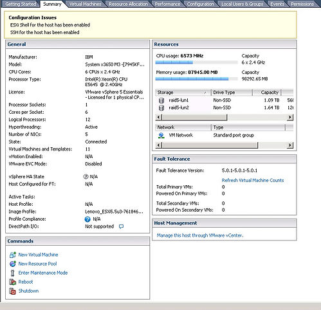Sort by the storage Capacity column header
The image size is (321, 310).
point(267,93)
